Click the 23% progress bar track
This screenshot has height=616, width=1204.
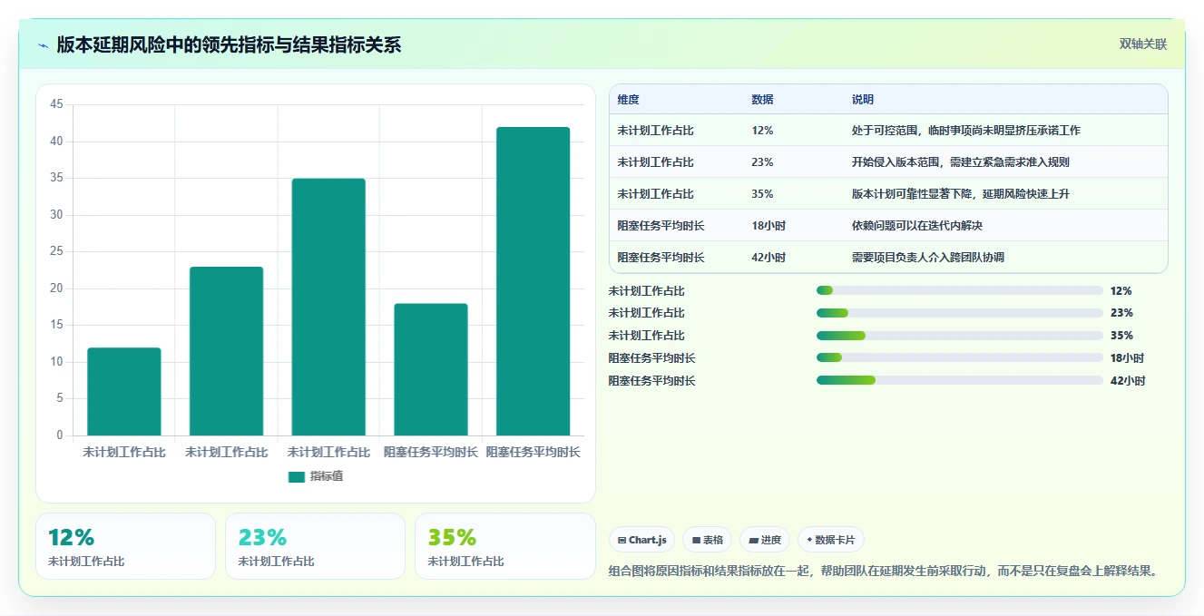[x=960, y=313]
